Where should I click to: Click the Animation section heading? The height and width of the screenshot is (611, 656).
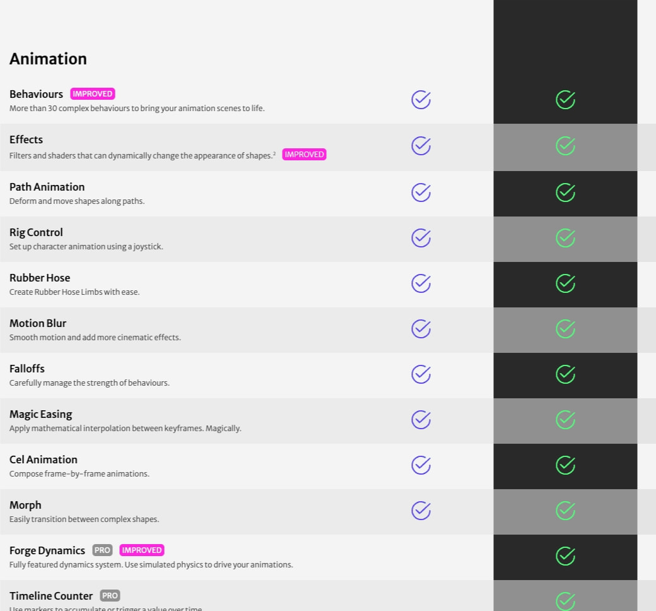[x=48, y=59]
